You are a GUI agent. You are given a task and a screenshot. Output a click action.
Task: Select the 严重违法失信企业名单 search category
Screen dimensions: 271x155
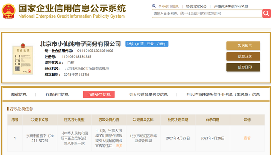pyautogui.click(x=231, y=7)
